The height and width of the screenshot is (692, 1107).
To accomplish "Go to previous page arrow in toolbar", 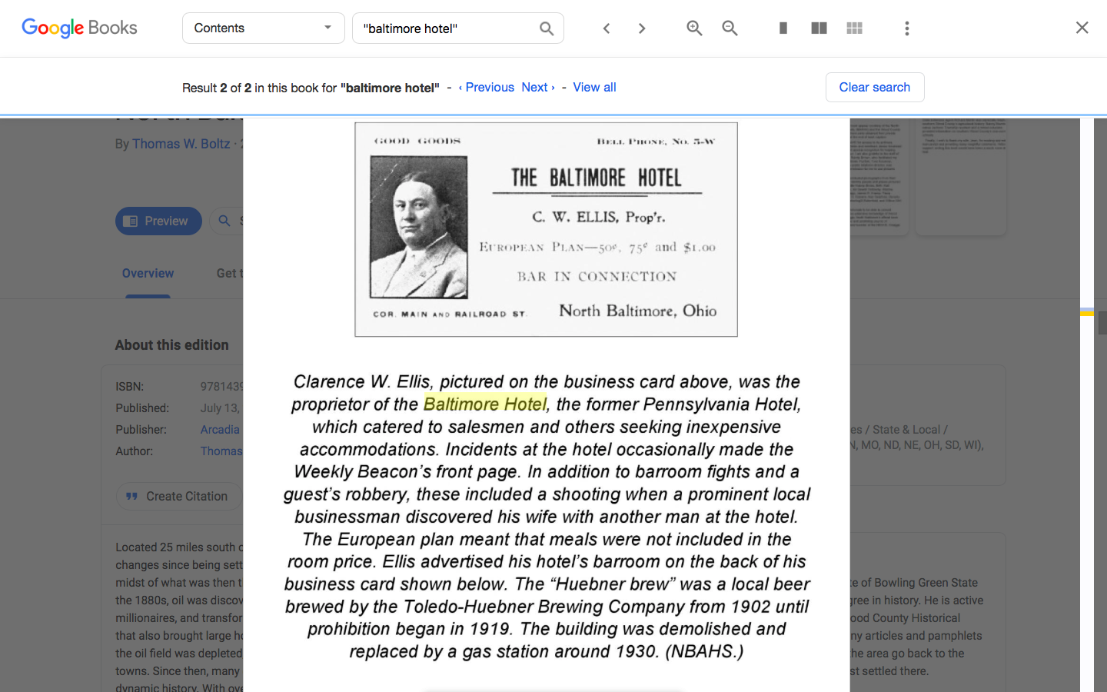I will [x=607, y=28].
